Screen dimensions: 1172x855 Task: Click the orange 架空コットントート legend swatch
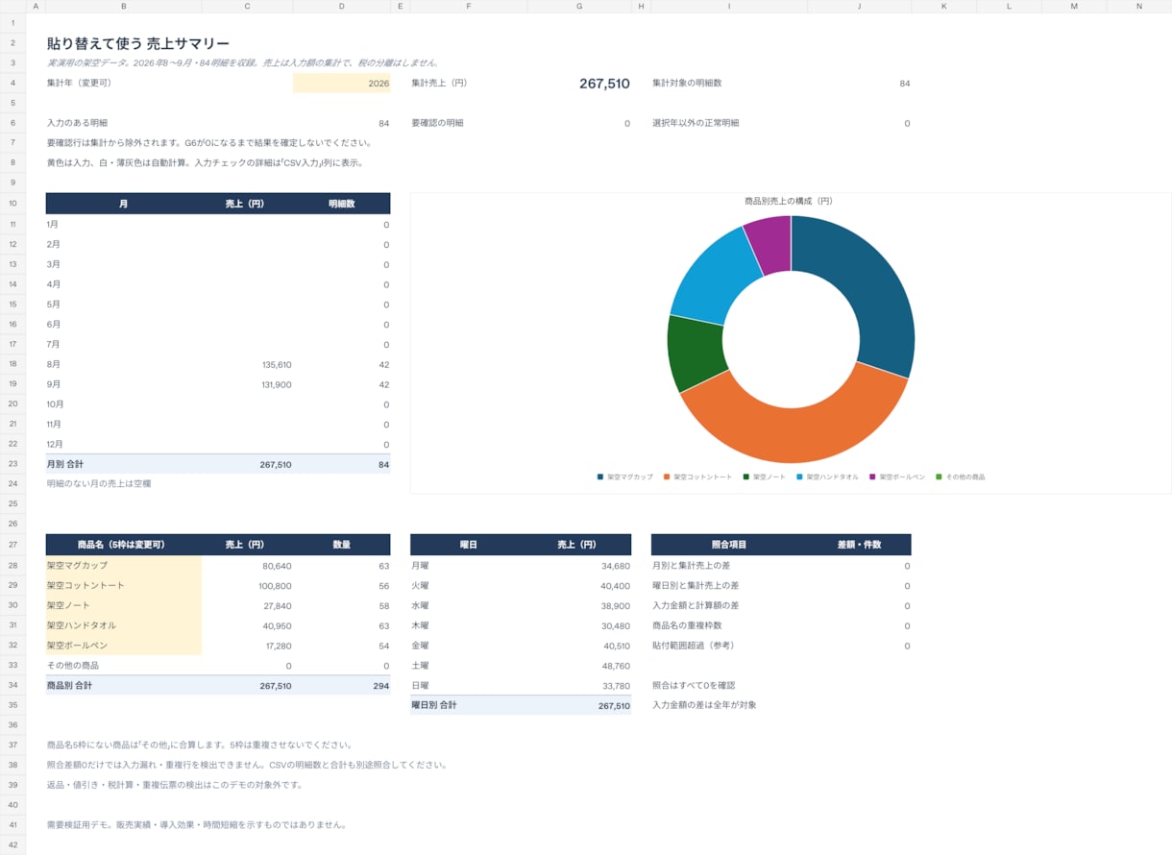point(667,476)
